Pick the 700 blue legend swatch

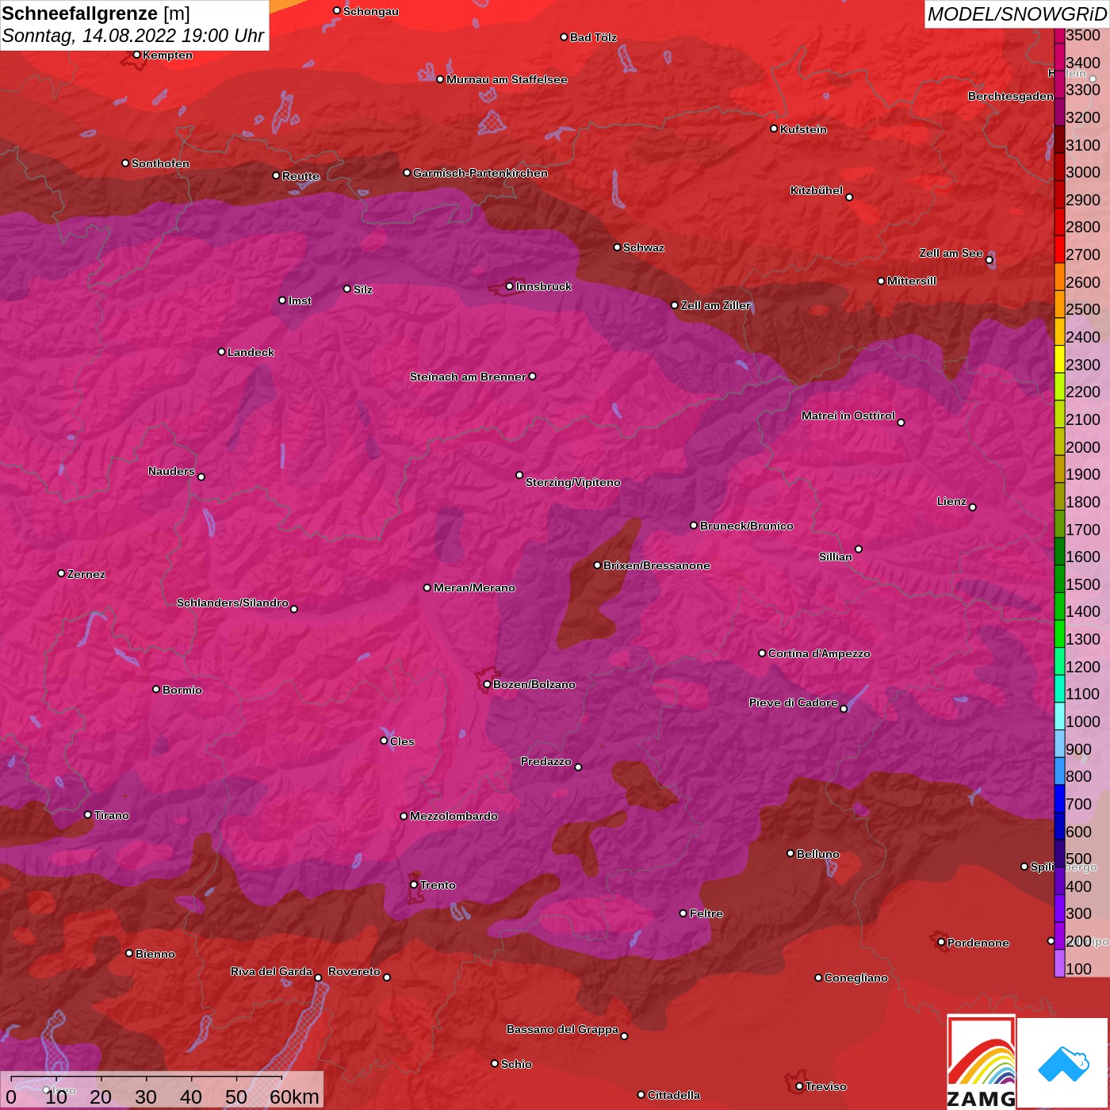click(x=1059, y=798)
